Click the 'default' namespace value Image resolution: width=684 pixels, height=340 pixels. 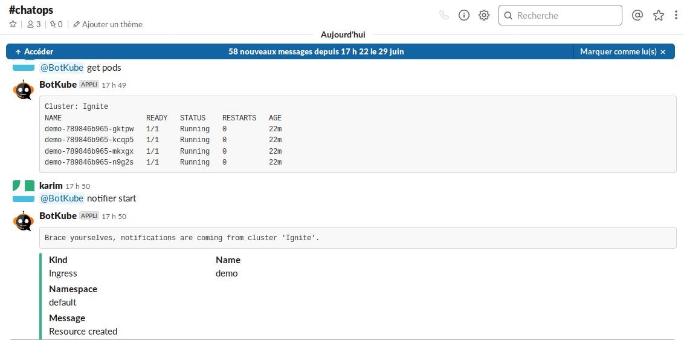[x=62, y=302]
